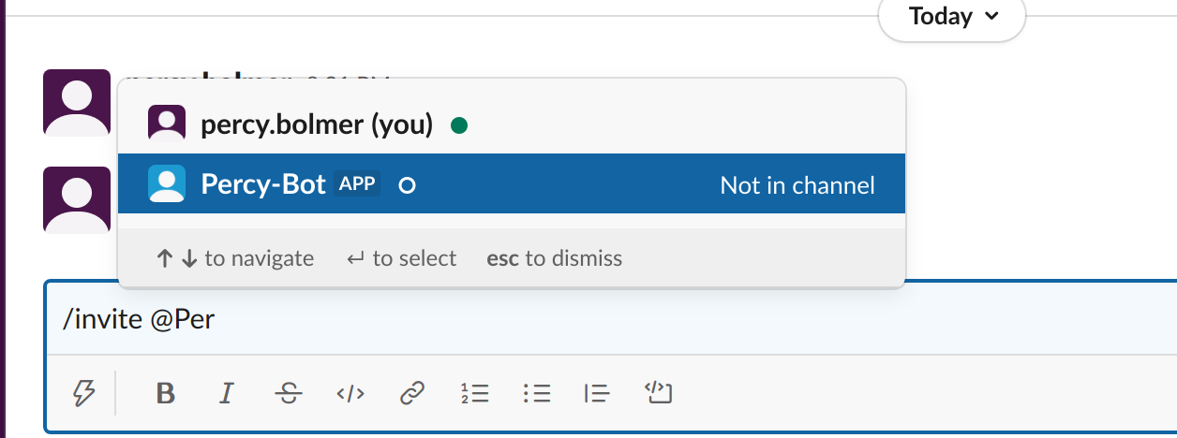
Task: Apply inline code formatting
Action: [350, 394]
